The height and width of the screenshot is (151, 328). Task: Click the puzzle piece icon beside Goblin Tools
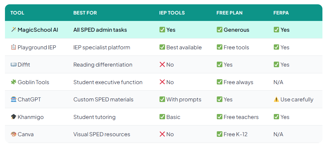[x=13, y=82]
